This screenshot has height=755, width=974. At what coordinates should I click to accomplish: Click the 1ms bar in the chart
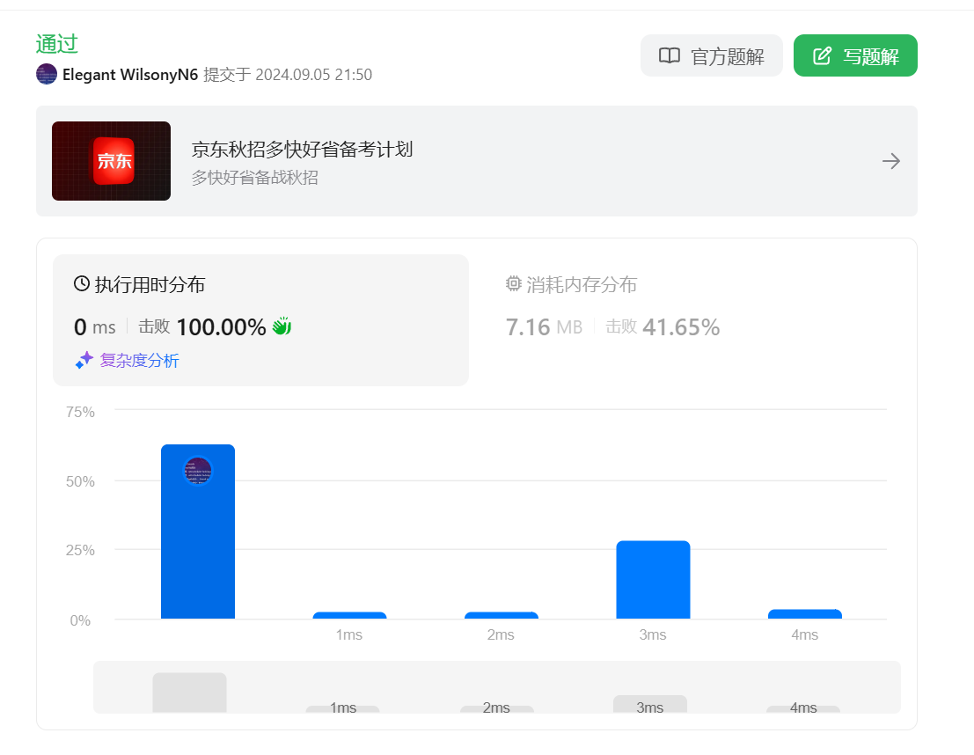[x=349, y=615]
